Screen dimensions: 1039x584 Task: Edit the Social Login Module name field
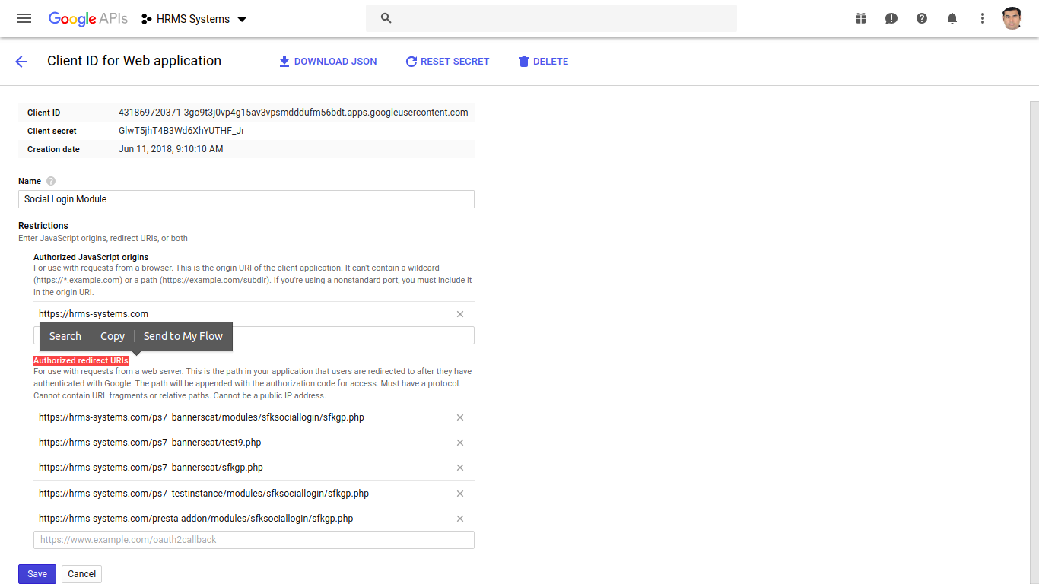pyautogui.click(x=246, y=199)
